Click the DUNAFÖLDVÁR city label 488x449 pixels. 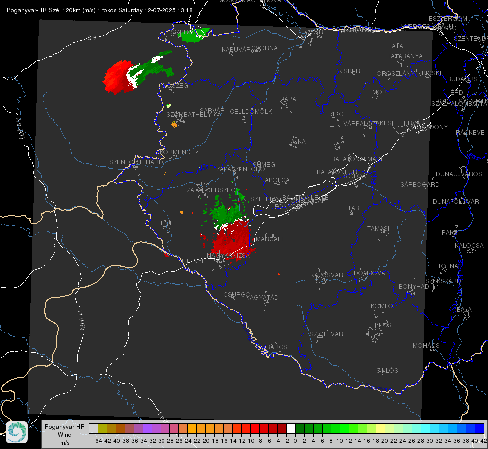click(x=456, y=201)
